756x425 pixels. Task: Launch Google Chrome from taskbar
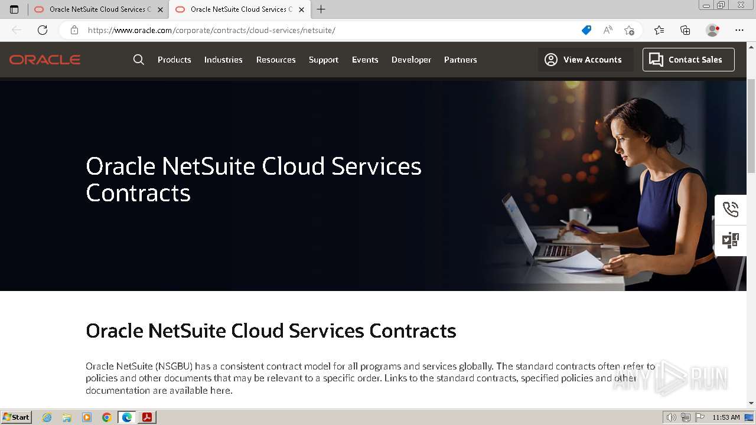coord(107,417)
